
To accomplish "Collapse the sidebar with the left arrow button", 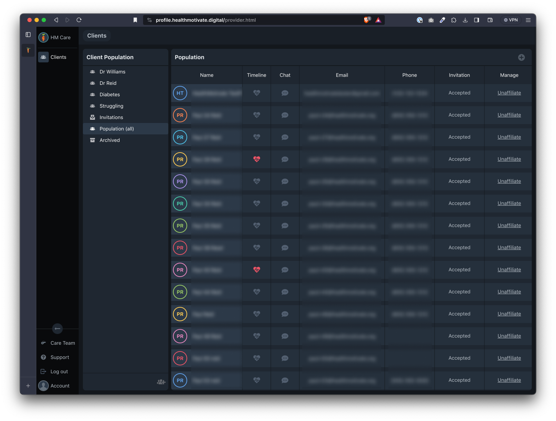I will (x=57, y=329).
